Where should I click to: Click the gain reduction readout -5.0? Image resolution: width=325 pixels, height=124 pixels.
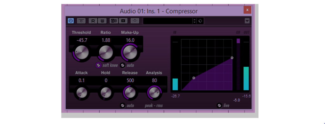coord(236,100)
